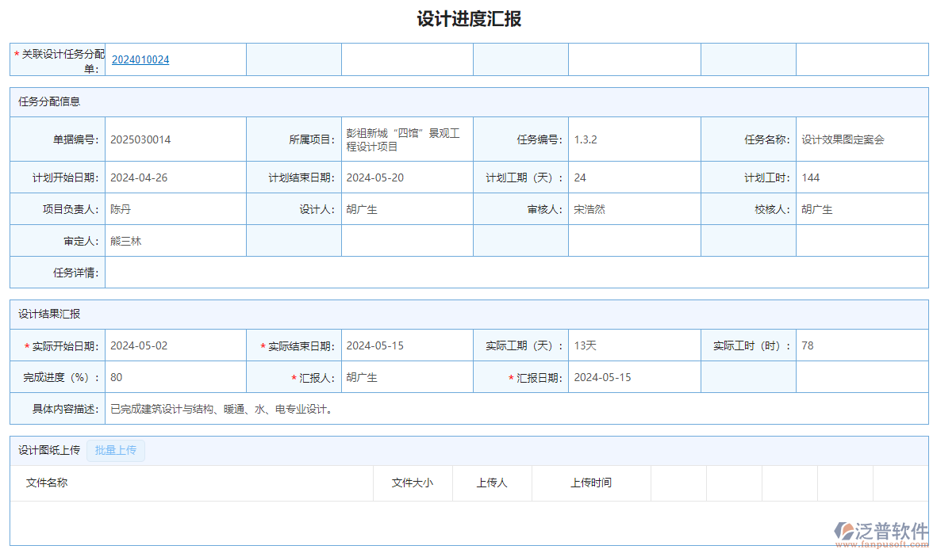Click the 任务分配信息 section header
The width and height of the screenshot is (937, 557).
click(x=49, y=102)
